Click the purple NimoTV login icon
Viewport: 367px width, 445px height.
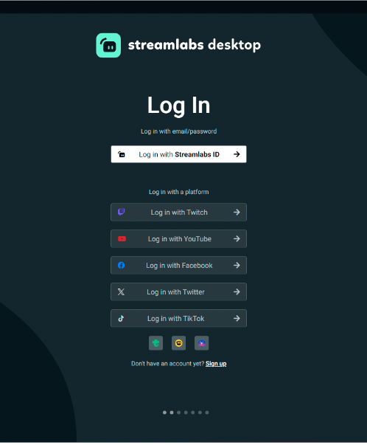point(201,343)
